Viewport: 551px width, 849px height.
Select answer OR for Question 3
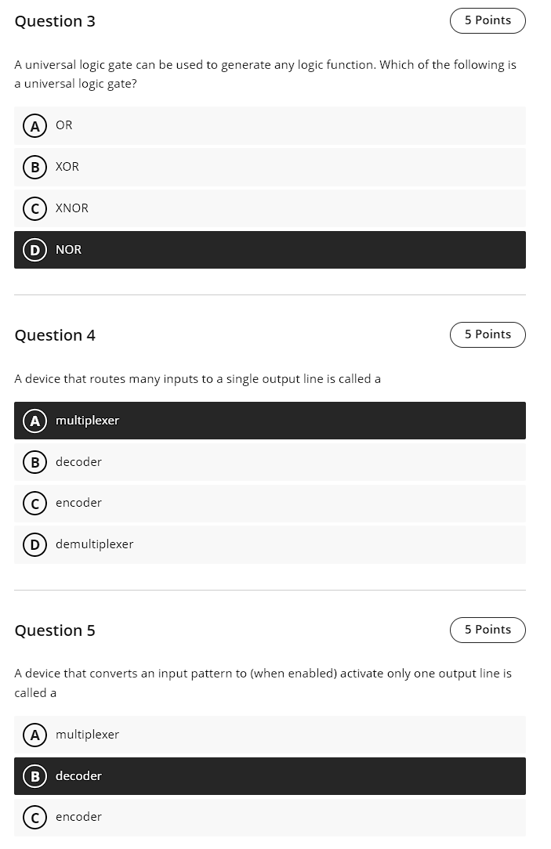[x=270, y=125]
